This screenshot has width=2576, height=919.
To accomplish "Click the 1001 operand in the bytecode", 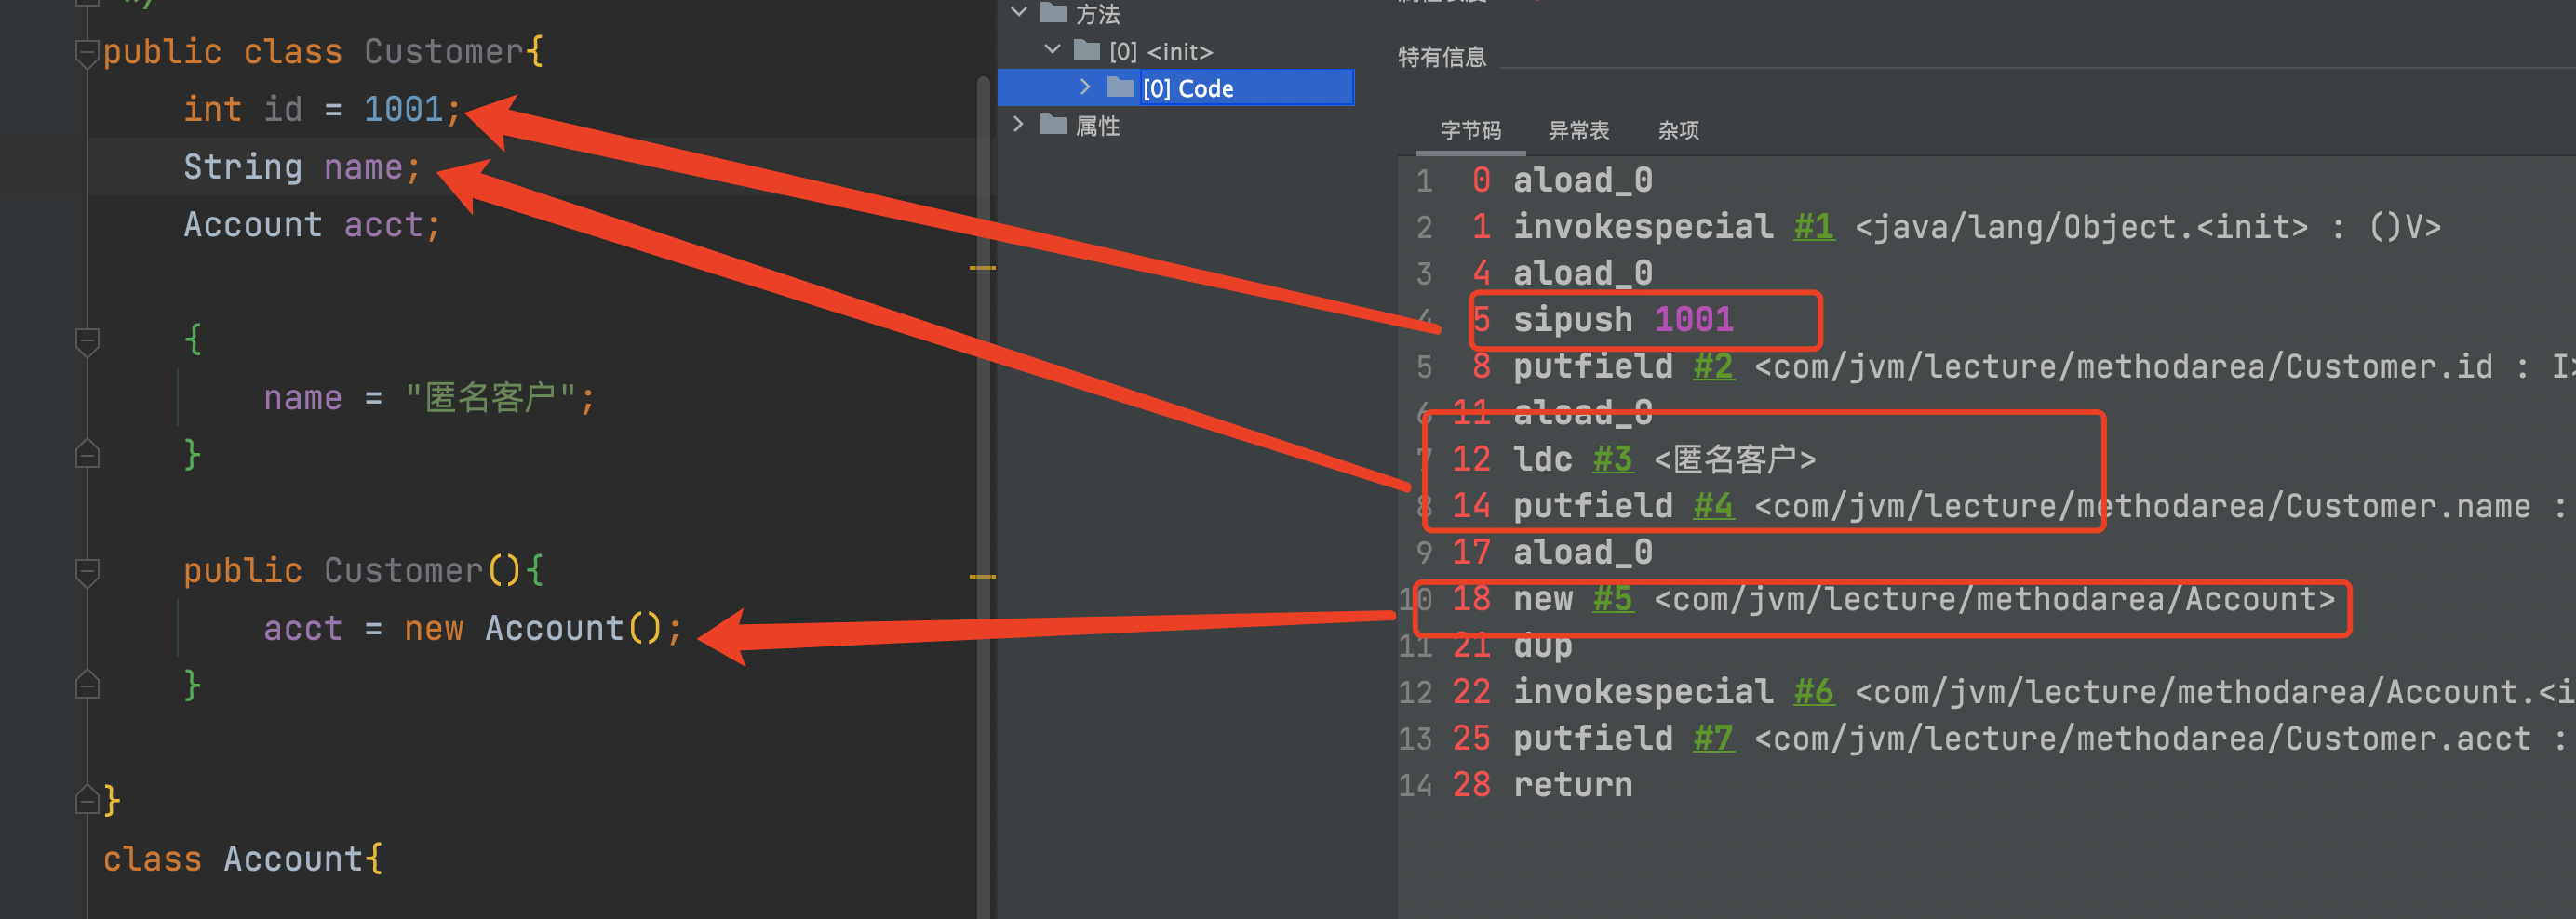I will (x=1694, y=320).
